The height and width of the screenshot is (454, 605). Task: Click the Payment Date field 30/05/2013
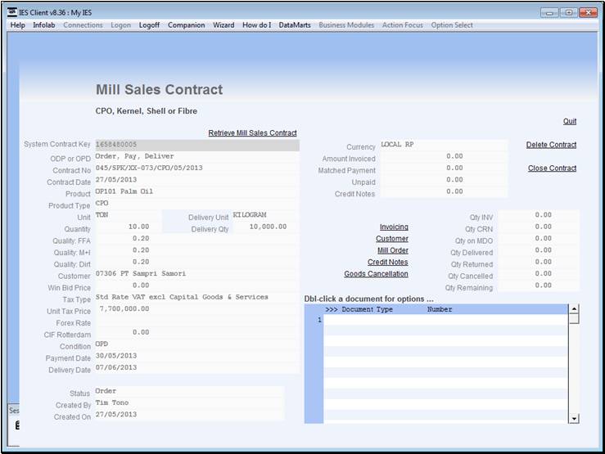coord(196,356)
